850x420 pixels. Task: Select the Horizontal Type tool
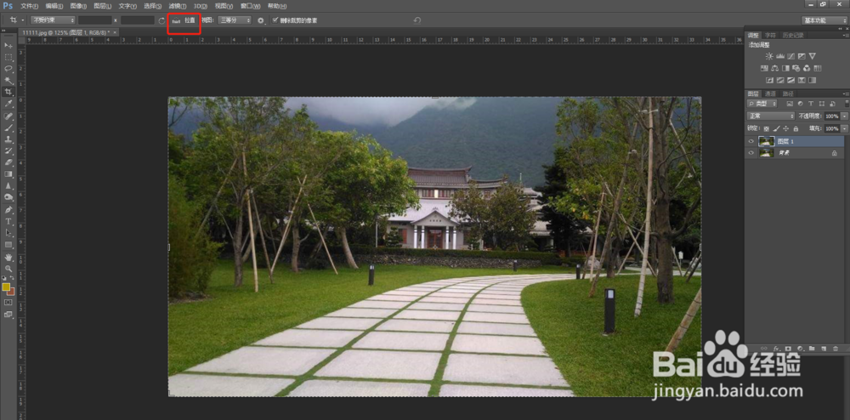point(8,222)
